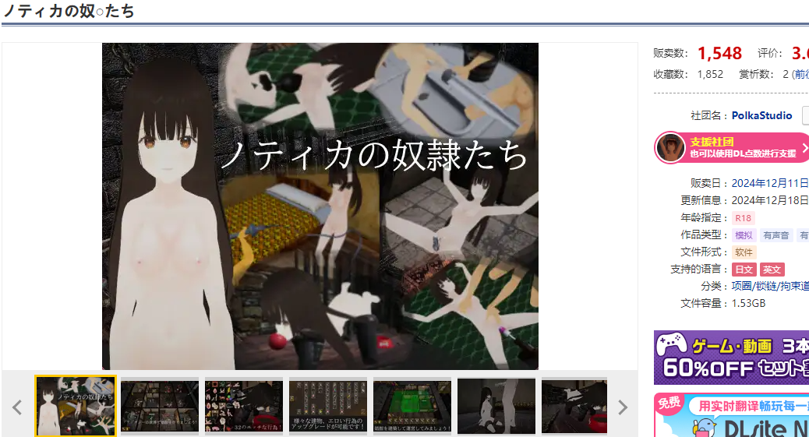Click the 60%OFF set sale banner
This screenshot has height=437, width=809.
pyautogui.click(x=731, y=358)
